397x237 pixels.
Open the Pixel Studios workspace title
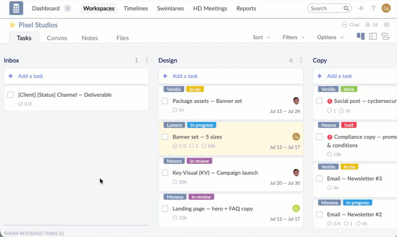pyautogui.click(x=38, y=25)
